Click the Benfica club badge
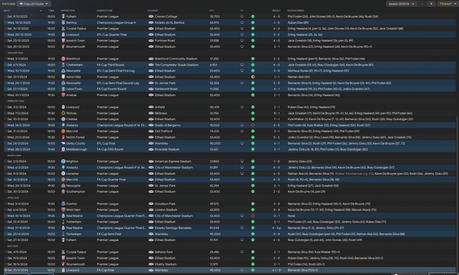459x275 pixels. click(x=63, y=23)
